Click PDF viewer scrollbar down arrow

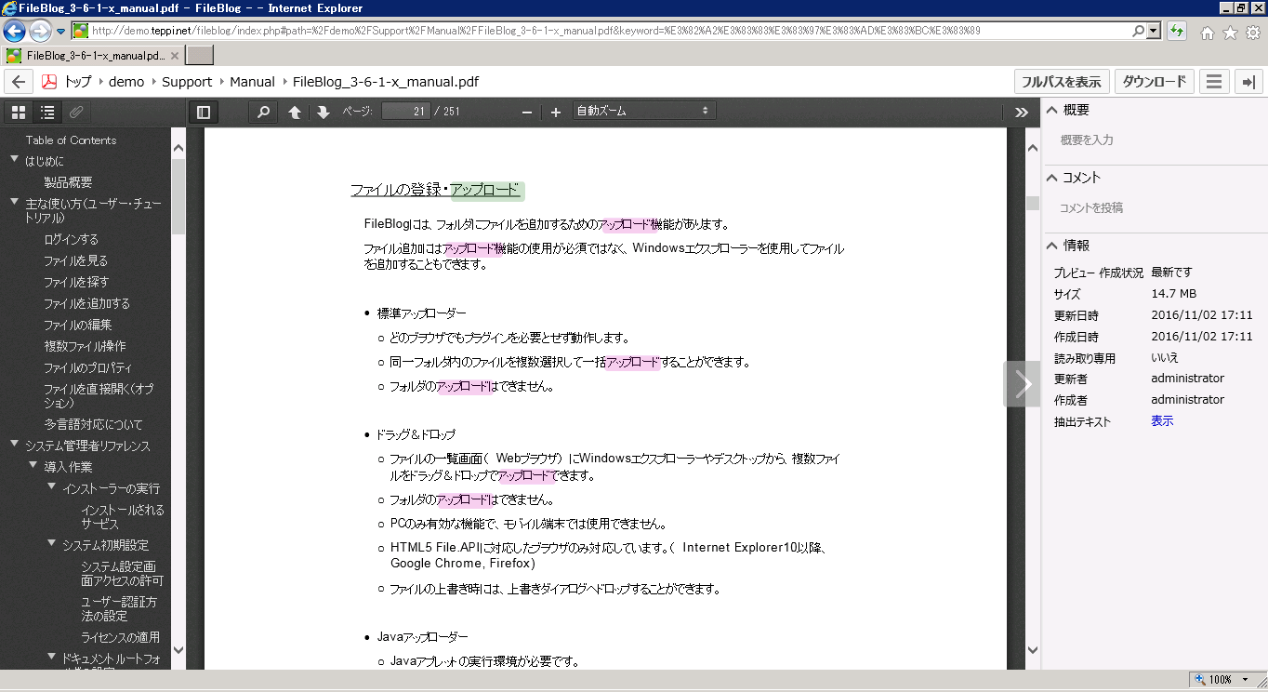point(1032,650)
